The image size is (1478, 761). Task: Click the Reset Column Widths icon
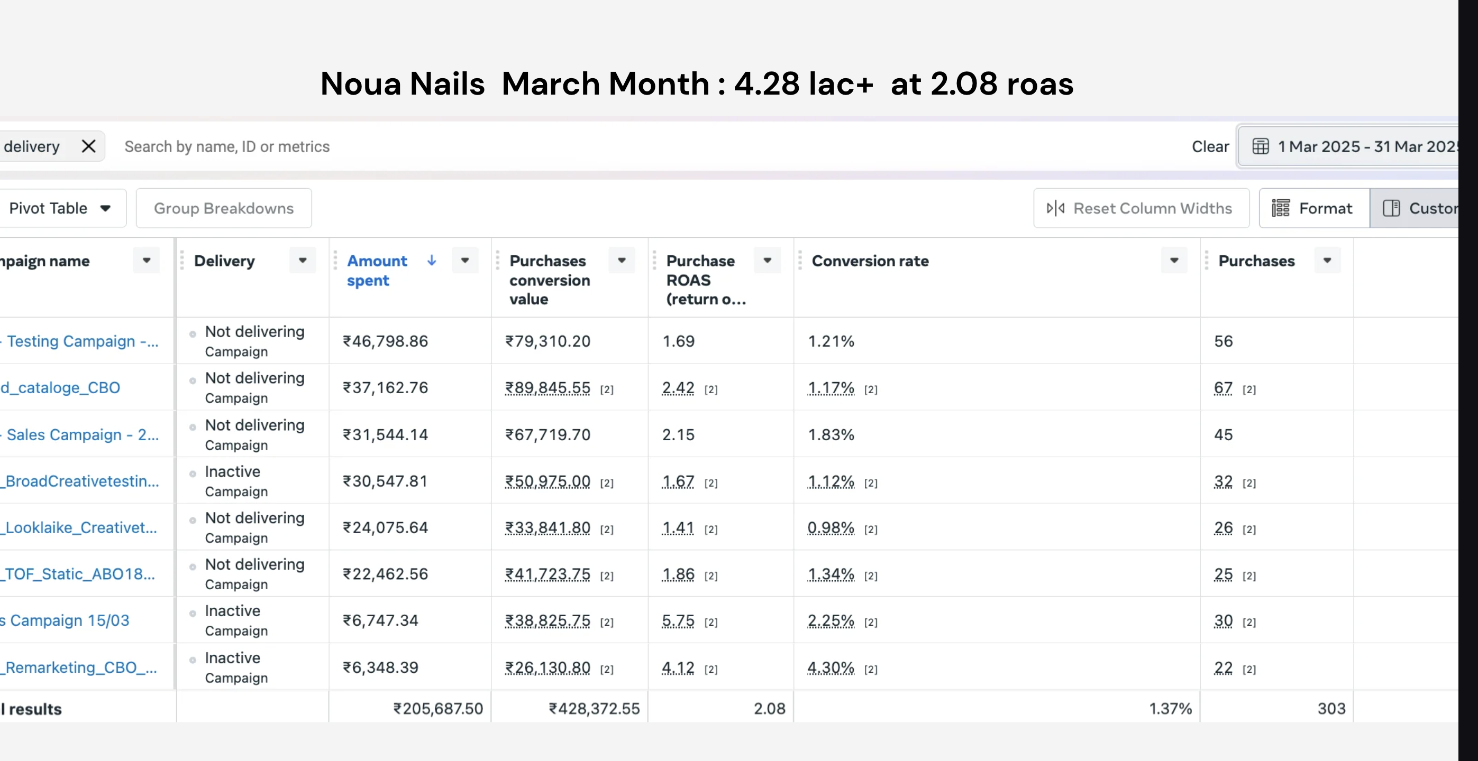point(1056,208)
